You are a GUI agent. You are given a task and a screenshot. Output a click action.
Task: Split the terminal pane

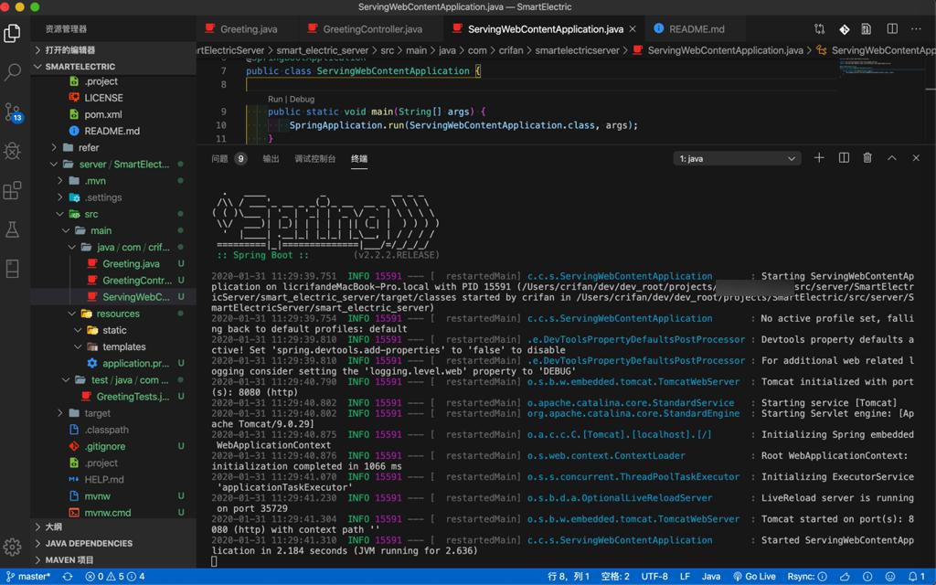pyautogui.click(x=843, y=157)
